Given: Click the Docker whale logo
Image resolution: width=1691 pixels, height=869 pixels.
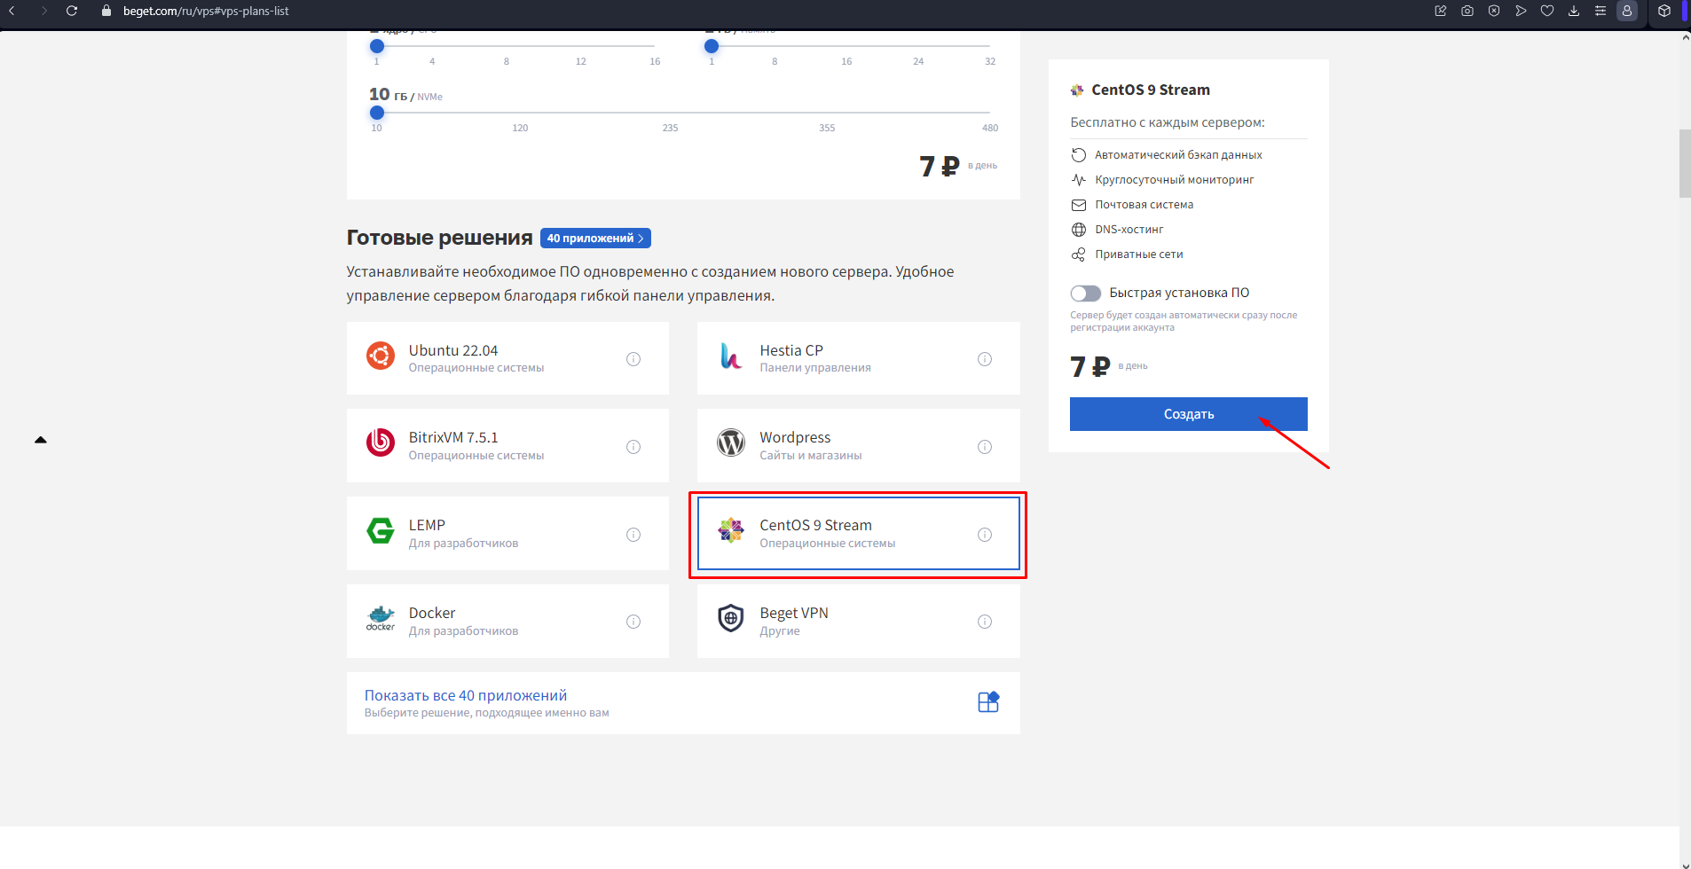Looking at the screenshot, I should [x=381, y=618].
